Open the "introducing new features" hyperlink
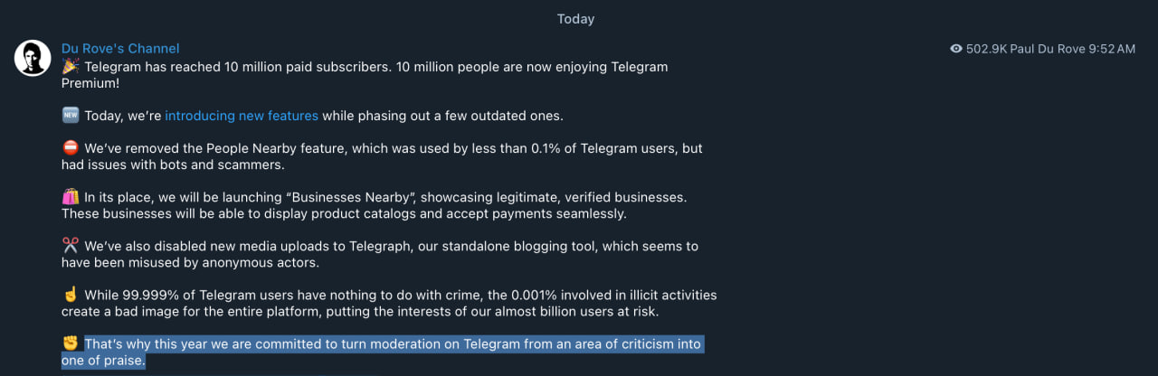1158x376 pixels. [242, 116]
